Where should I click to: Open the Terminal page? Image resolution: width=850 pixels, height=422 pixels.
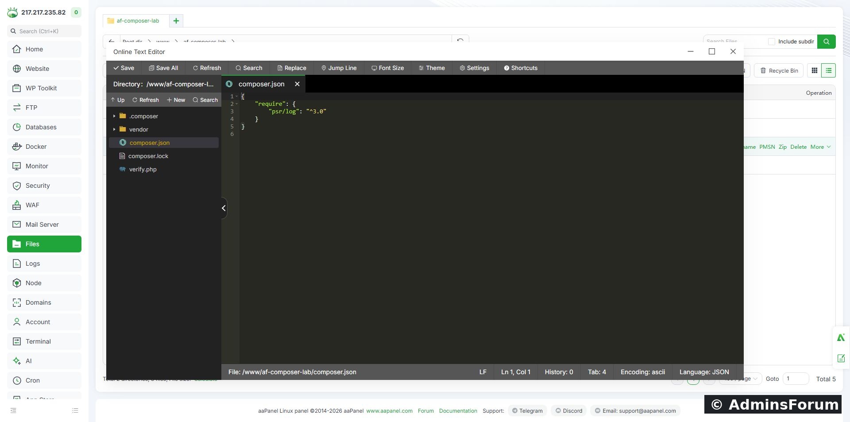pyautogui.click(x=44, y=341)
